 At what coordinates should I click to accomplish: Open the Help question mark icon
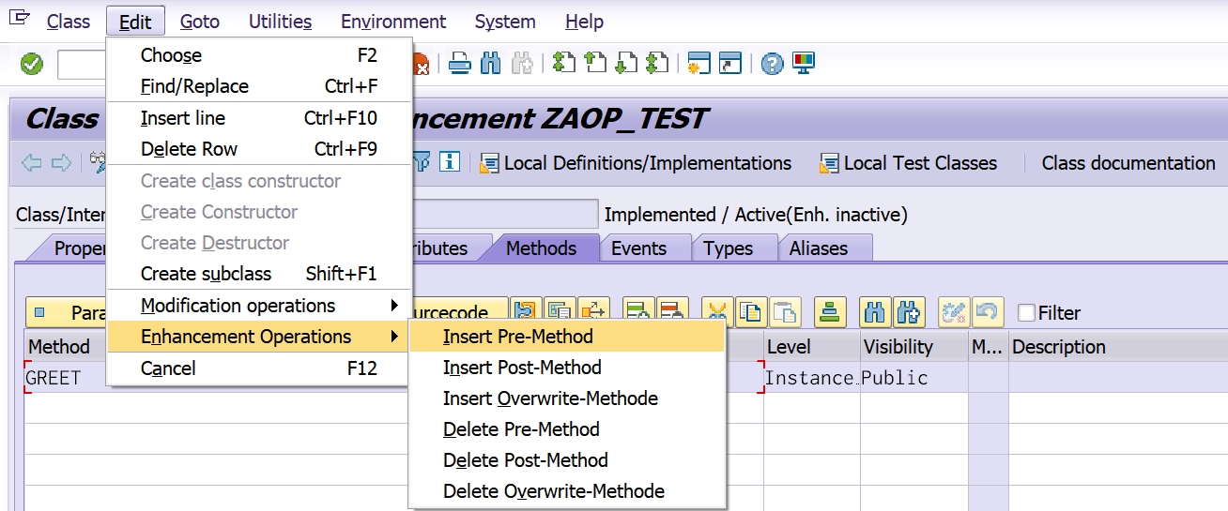click(772, 64)
